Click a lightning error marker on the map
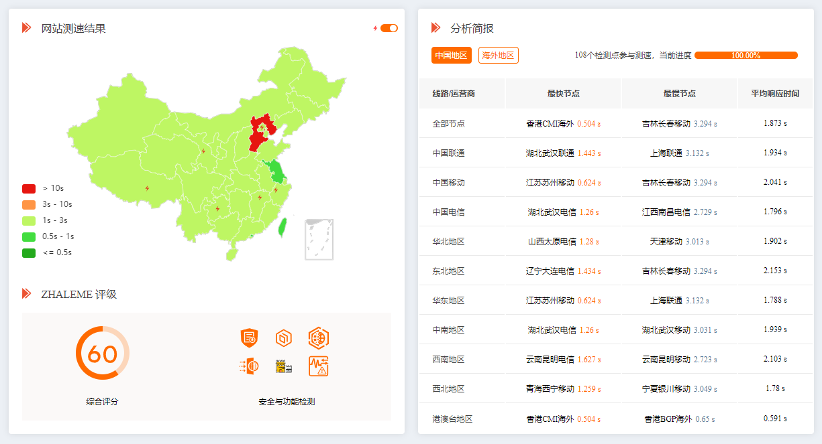Image resolution: width=822 pixels, height=444 pixels. (x=217, y=209)
